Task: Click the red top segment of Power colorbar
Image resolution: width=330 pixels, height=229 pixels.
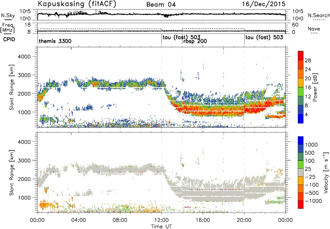Action: [301, 56]
